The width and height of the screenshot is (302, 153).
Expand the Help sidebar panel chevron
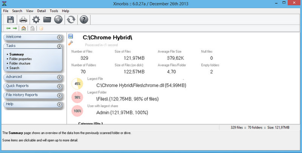click(59, 104)
